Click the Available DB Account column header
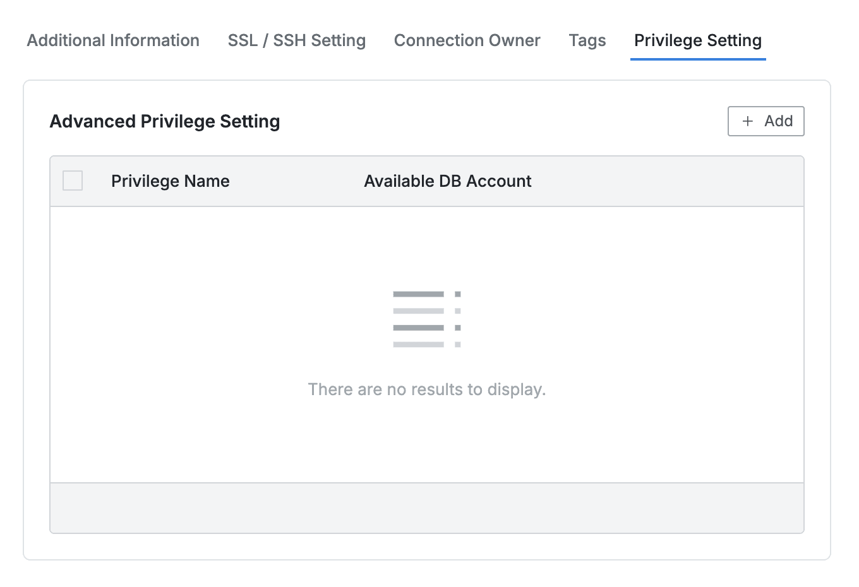Image resolution: width=859 pixels, height=587 pixels. pyautogui.click(x=447, y=181)
